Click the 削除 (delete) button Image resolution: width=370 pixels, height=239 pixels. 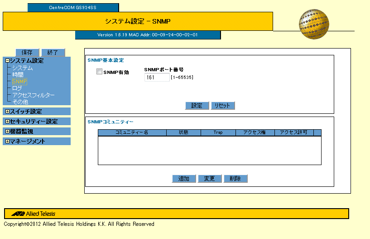(x=235, y=179)
